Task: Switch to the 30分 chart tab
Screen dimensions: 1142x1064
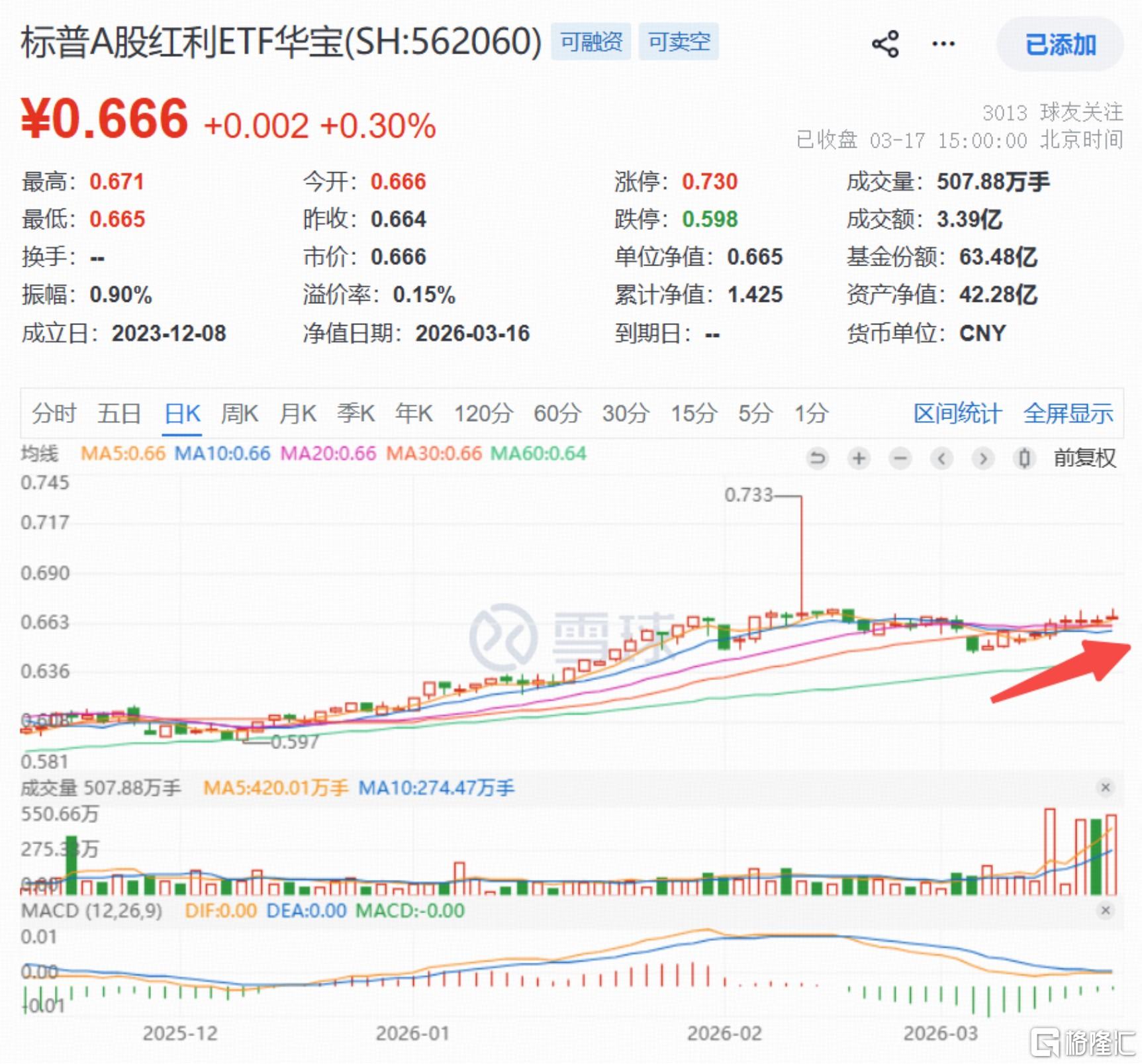Action: [626, 413]
